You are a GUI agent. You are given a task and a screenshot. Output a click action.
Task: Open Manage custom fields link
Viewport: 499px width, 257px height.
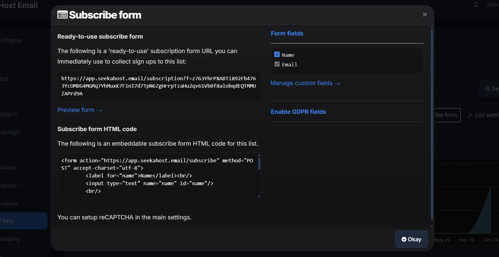tap(305, 83)
